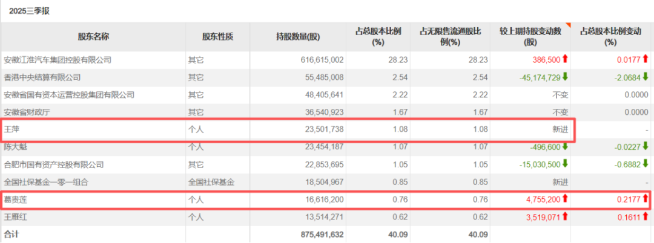Screen dimensions: 654x243
Task: Click the 占无限售流通股比例(%) column header
Action: tap(450, 37)
